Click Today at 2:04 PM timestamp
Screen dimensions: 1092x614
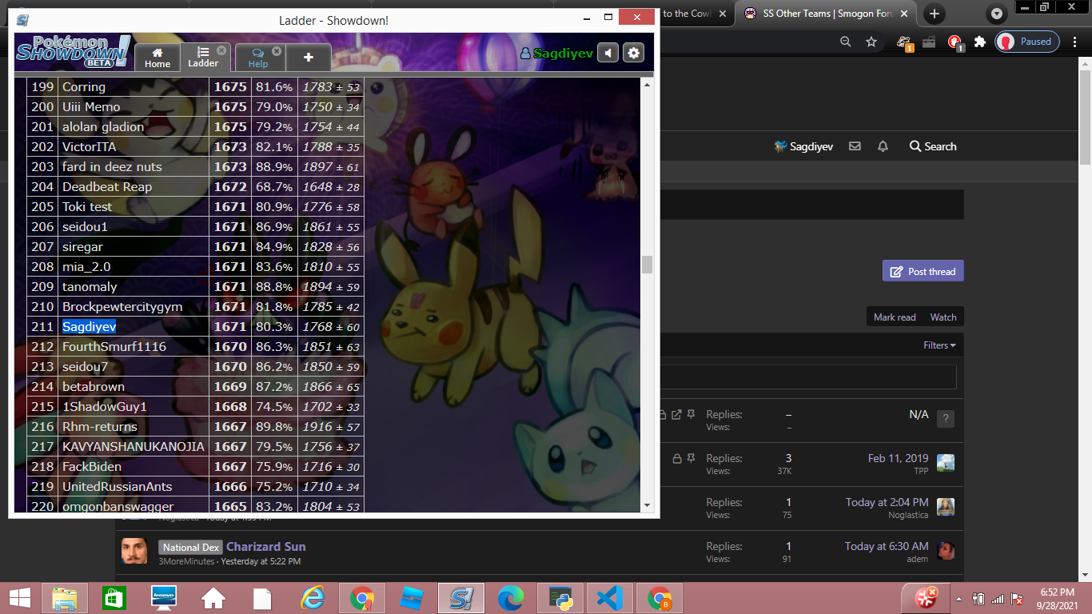(887, 503)
